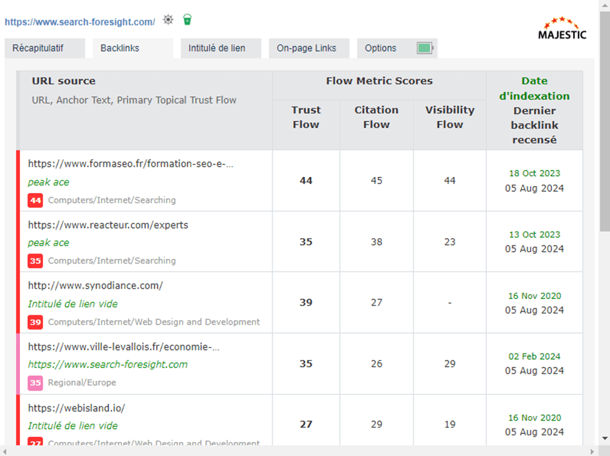Open the Récapitulatif tab
The image size is (610, 456).
(45, 48)
